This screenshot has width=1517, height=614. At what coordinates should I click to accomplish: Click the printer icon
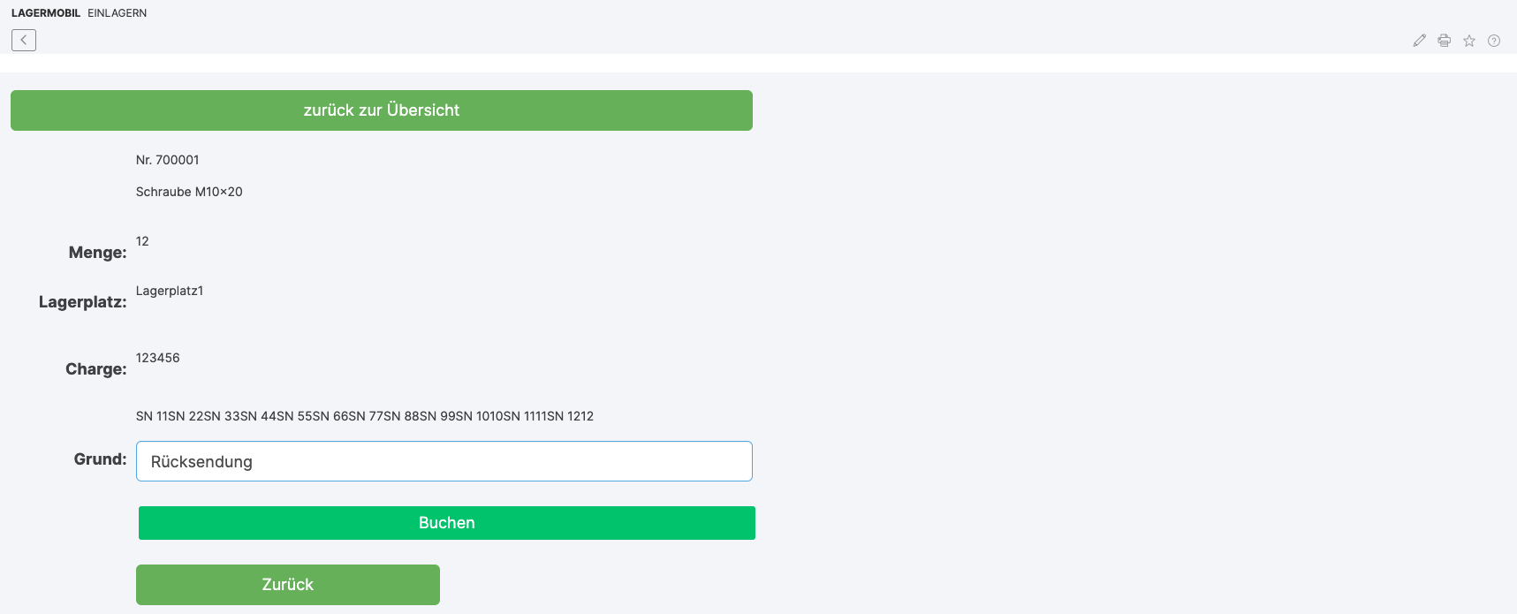(x=1444, y=41)
